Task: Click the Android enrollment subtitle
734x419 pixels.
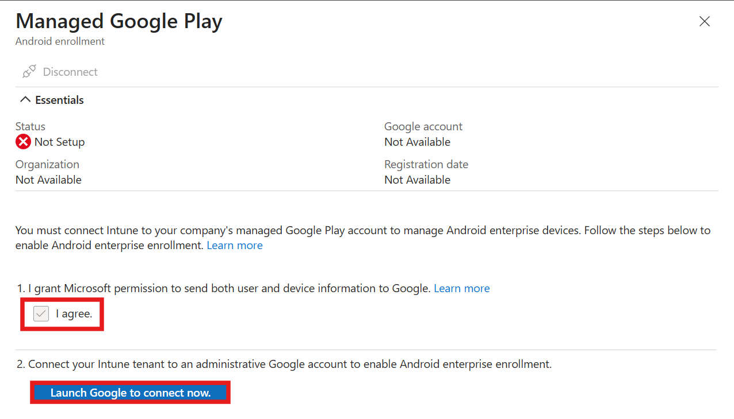Action: point(60,41)
